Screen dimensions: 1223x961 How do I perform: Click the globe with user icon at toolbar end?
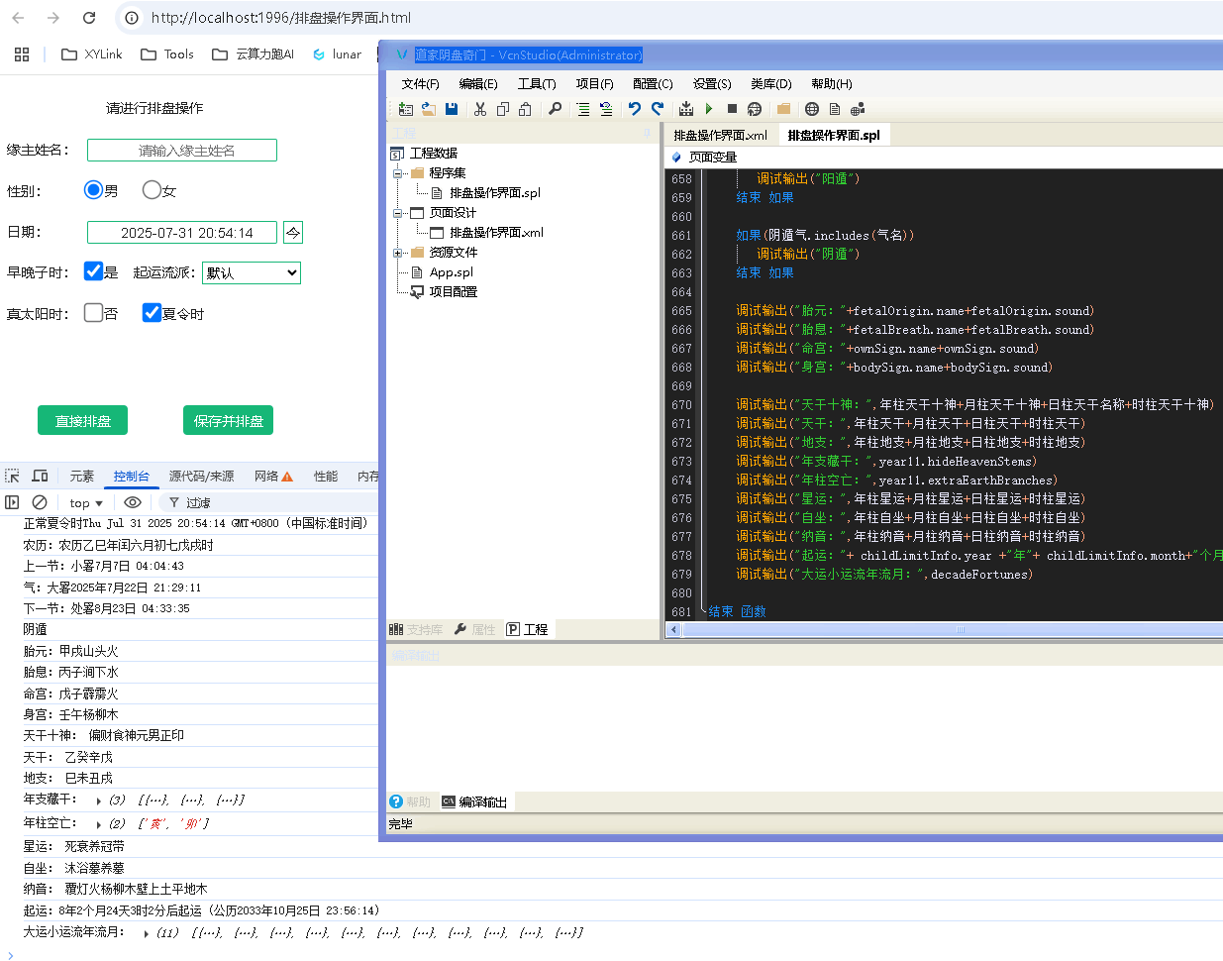point(858,109)
